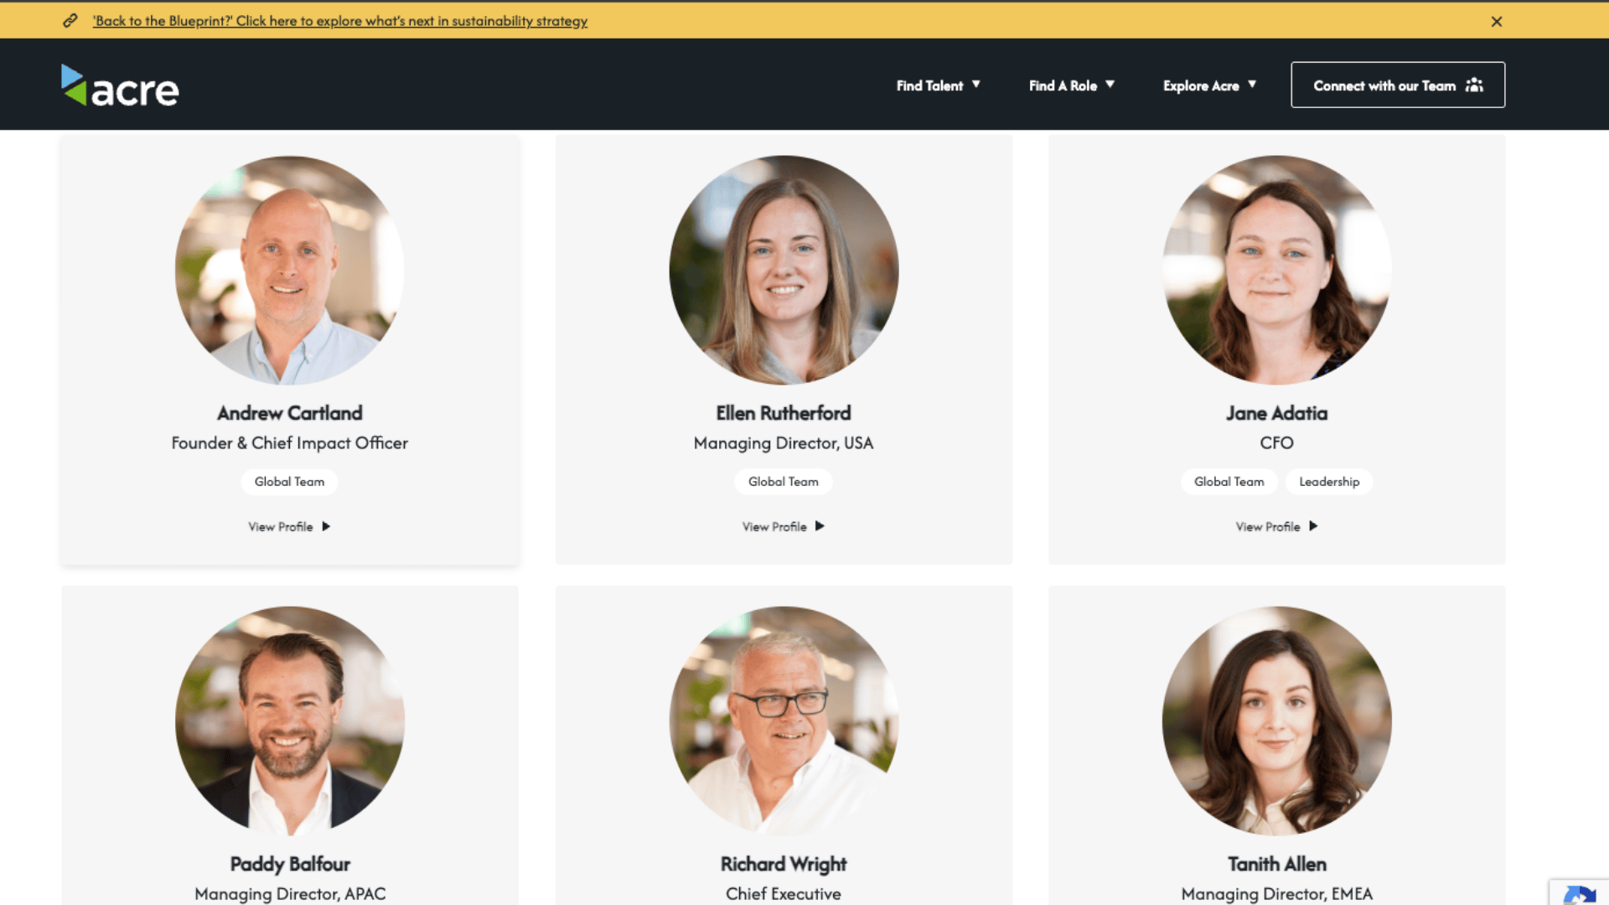
Task: Click the arrow beside Jane Adatia's View Profile
Action: tap(1313, 526)
